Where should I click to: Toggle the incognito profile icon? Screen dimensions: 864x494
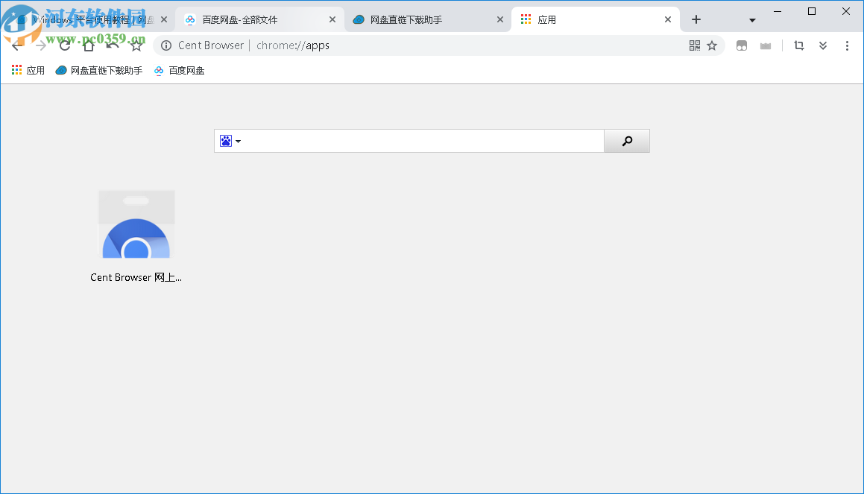pos(742,45)
